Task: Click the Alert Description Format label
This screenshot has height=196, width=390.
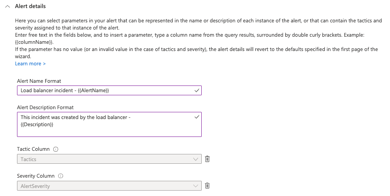Action: click(45, 107)
